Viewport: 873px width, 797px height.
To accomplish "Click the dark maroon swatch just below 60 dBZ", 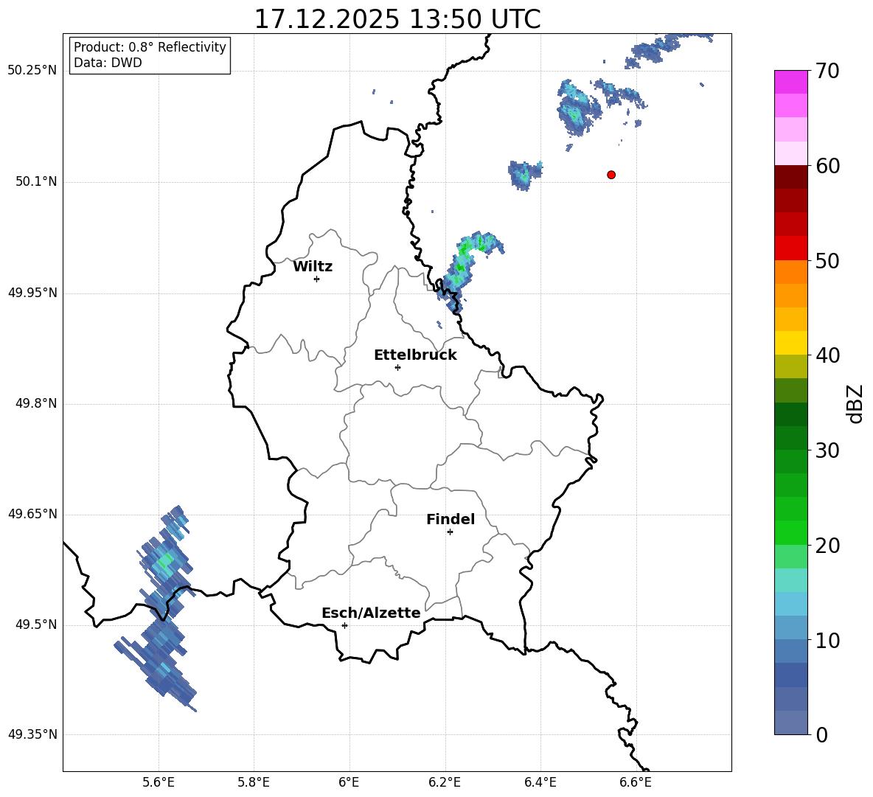I will pos(790,177).
